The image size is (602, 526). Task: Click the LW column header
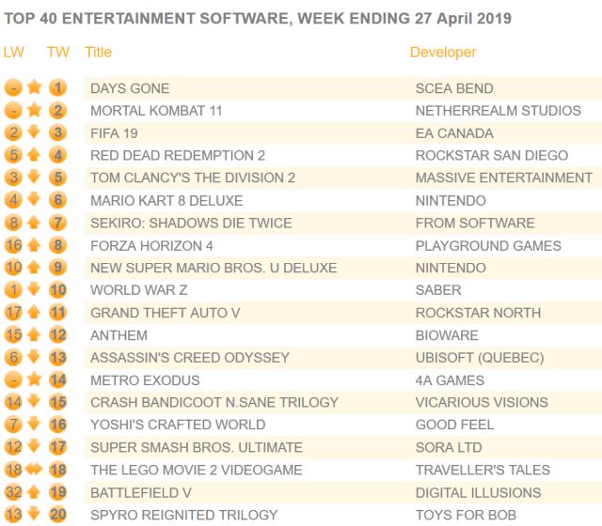coord(13,53)
